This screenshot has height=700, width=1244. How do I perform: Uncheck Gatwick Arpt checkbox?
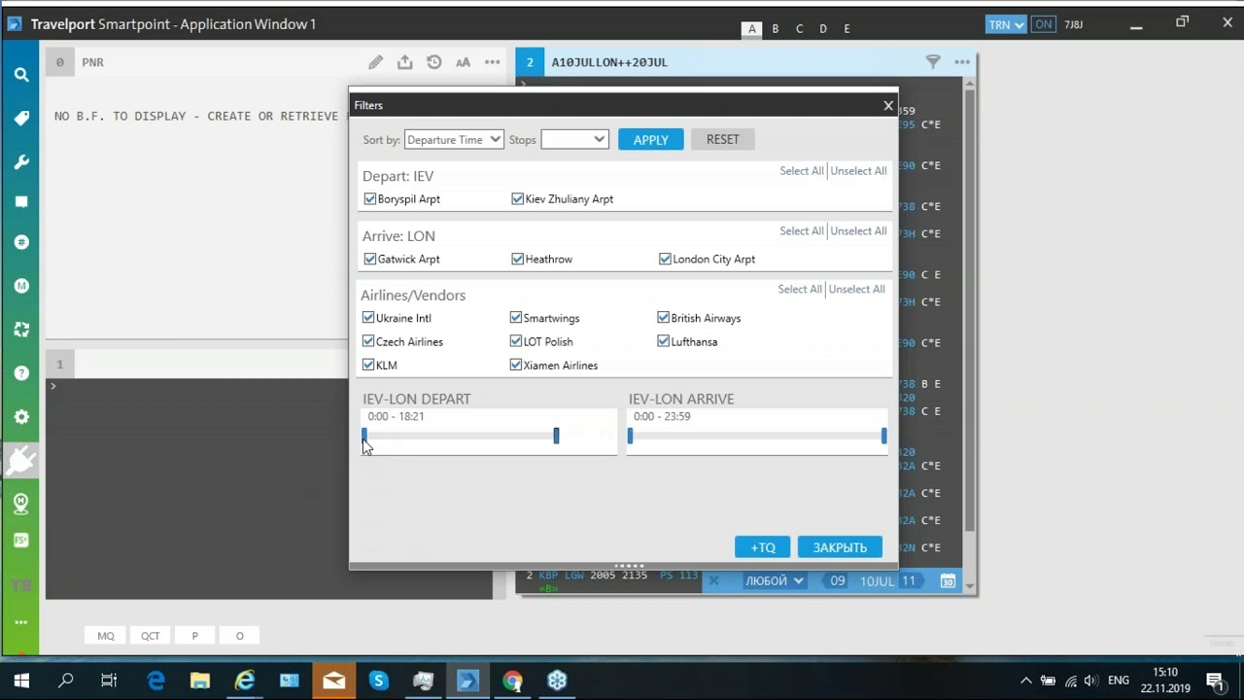pos(370,260)
